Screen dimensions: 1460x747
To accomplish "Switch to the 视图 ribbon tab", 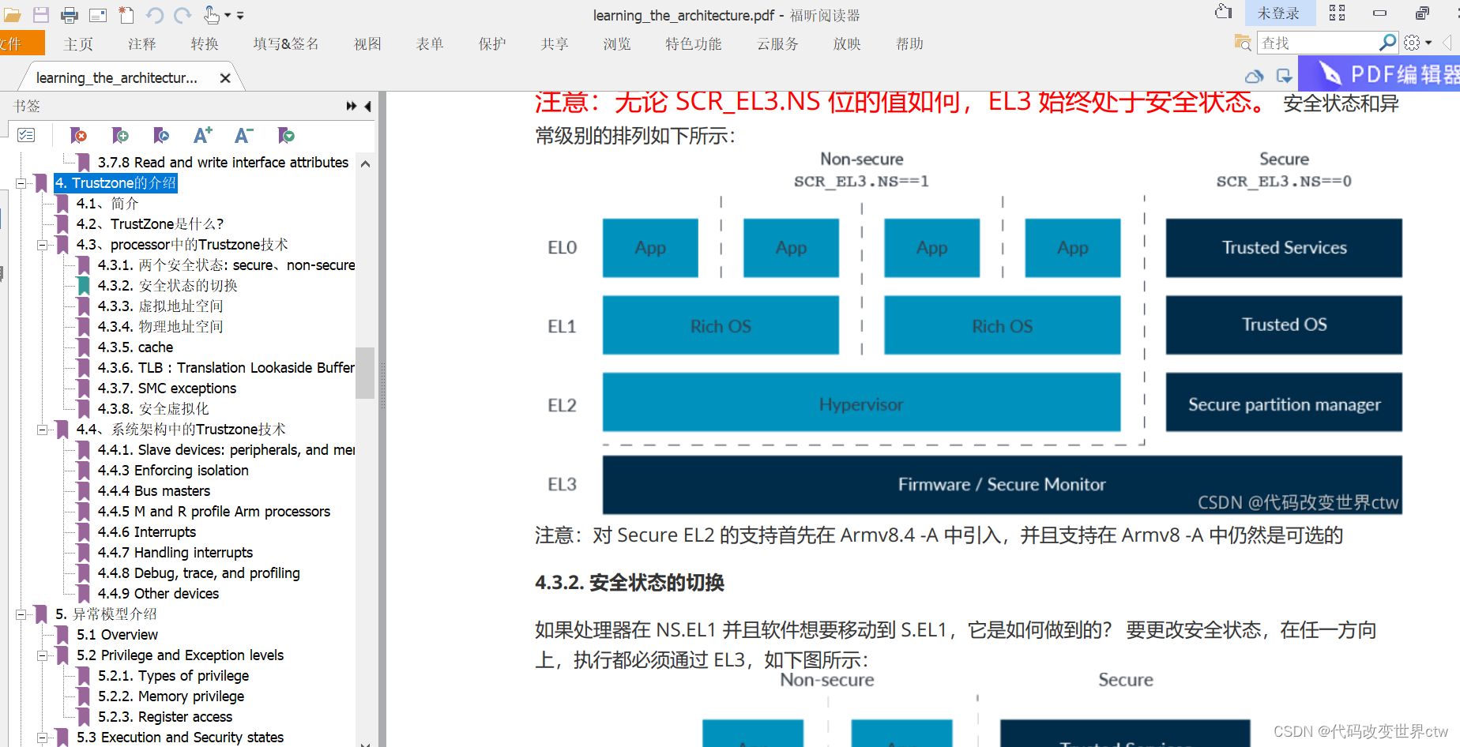I will (367, 44).
